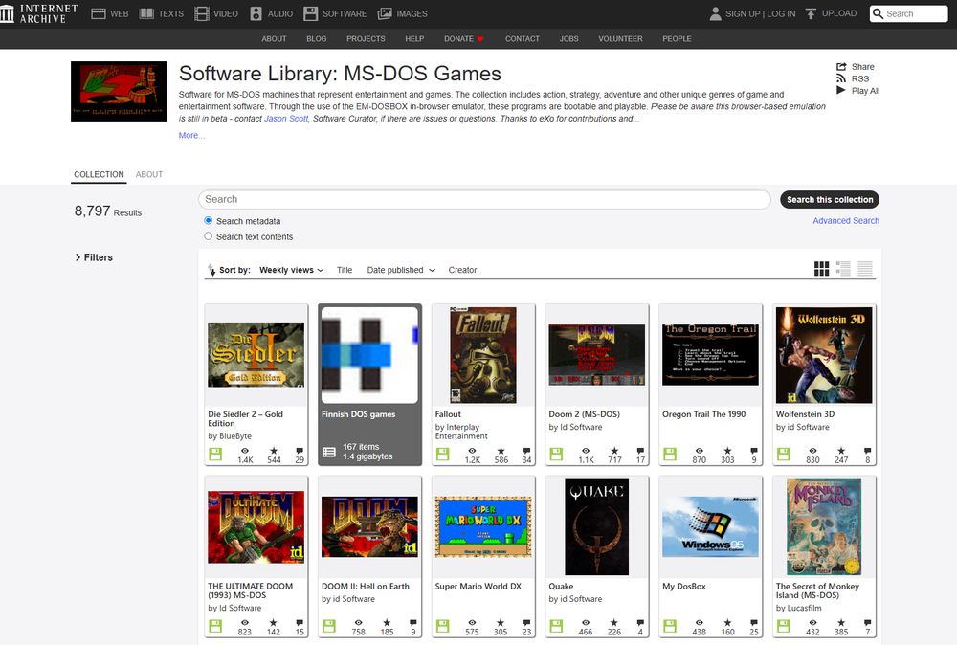Open Jobs in the top navigation
957x645 pixels.
tap(568, 39)
